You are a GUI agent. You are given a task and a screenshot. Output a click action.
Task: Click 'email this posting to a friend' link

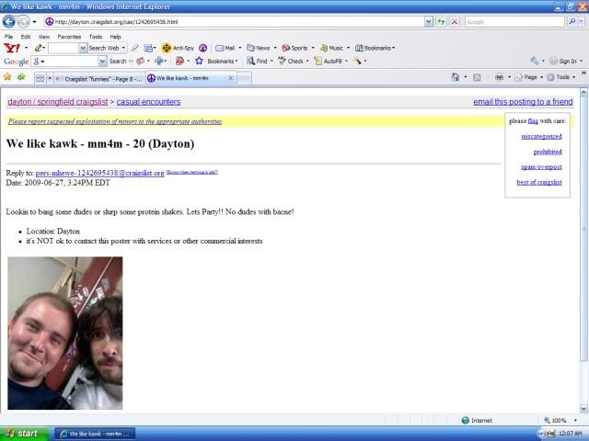[523, 102]
